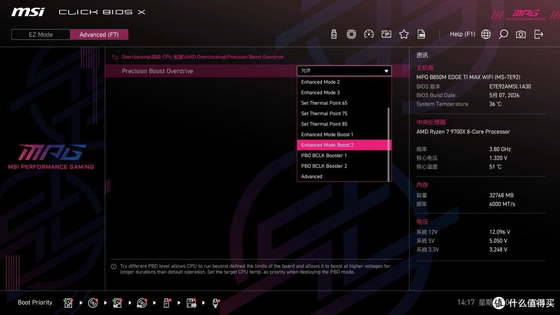The image size is (560, 315).
Task: Switch to EZ Mode
Action: coord(41,35)
